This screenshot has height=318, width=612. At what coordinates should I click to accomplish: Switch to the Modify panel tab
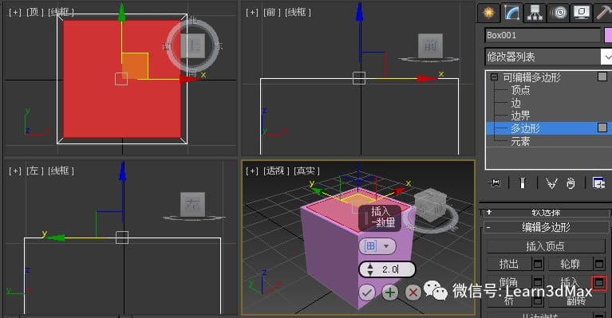click(x=511, y=13)
